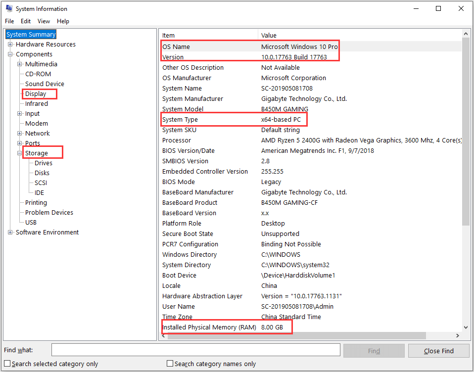This screenshot has width=474, height=372.
Task: Expand the Network node
Action: (x=19, y=133)
